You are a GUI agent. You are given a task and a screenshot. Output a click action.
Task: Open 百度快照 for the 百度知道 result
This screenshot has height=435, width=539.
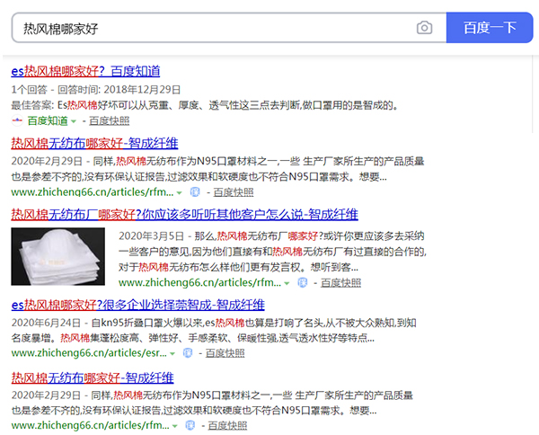[109, 120]
